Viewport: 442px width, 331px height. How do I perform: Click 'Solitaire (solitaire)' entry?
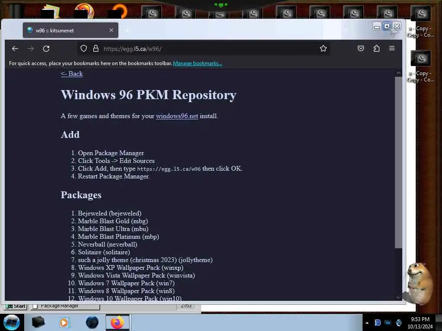[104, 252]
